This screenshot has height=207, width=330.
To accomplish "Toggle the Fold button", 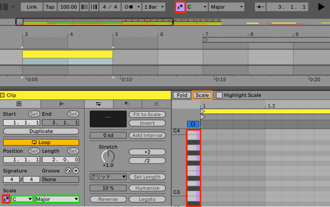I will coord(182,95).
